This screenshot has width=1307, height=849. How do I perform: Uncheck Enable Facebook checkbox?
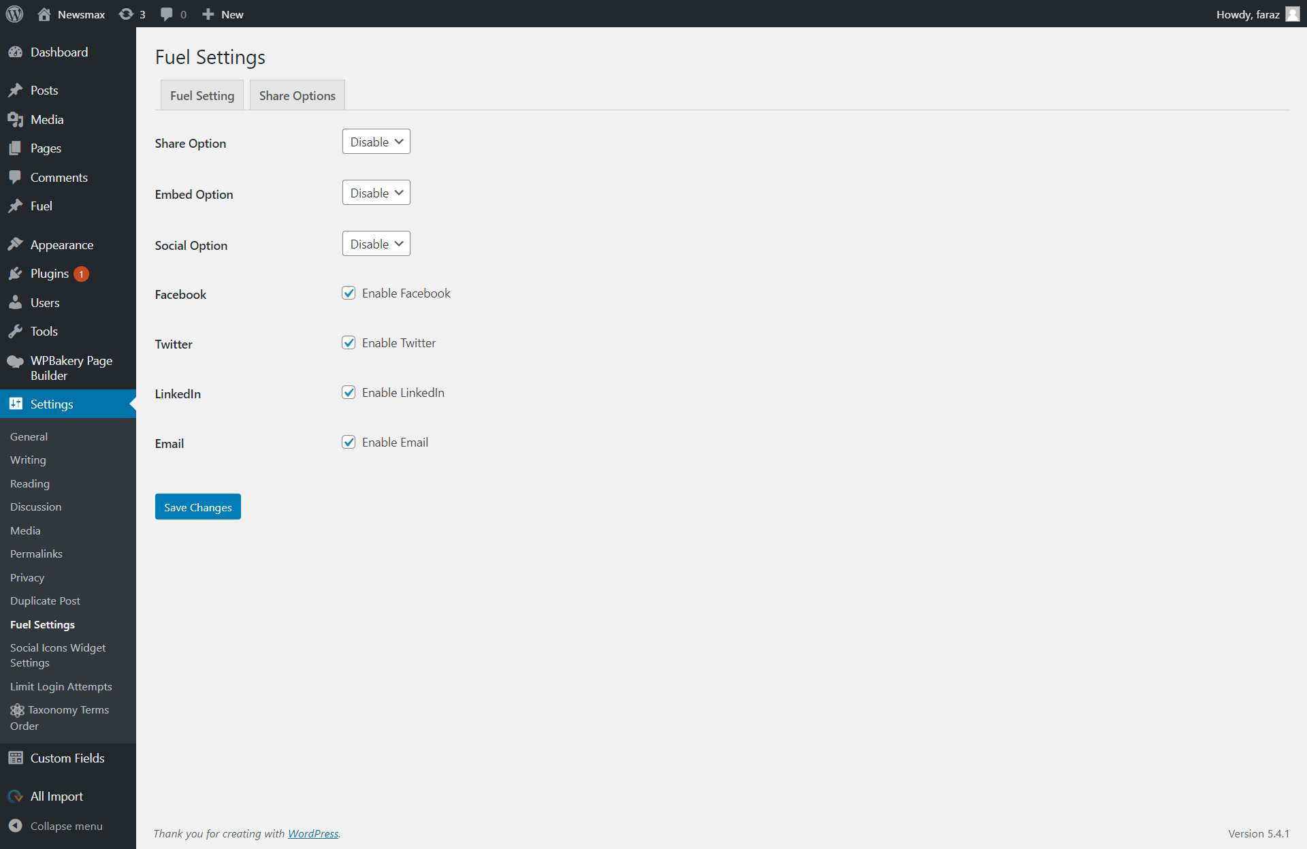pyautogui.click(x=349, y=293)
